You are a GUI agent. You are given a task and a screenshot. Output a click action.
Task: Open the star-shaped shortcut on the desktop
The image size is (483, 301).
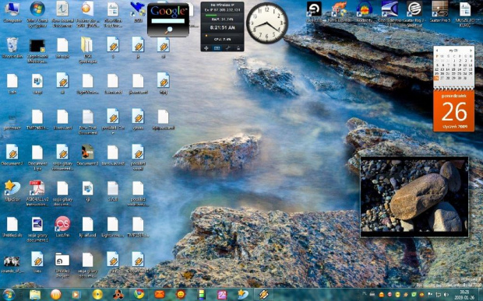click(x=12, y=191)
